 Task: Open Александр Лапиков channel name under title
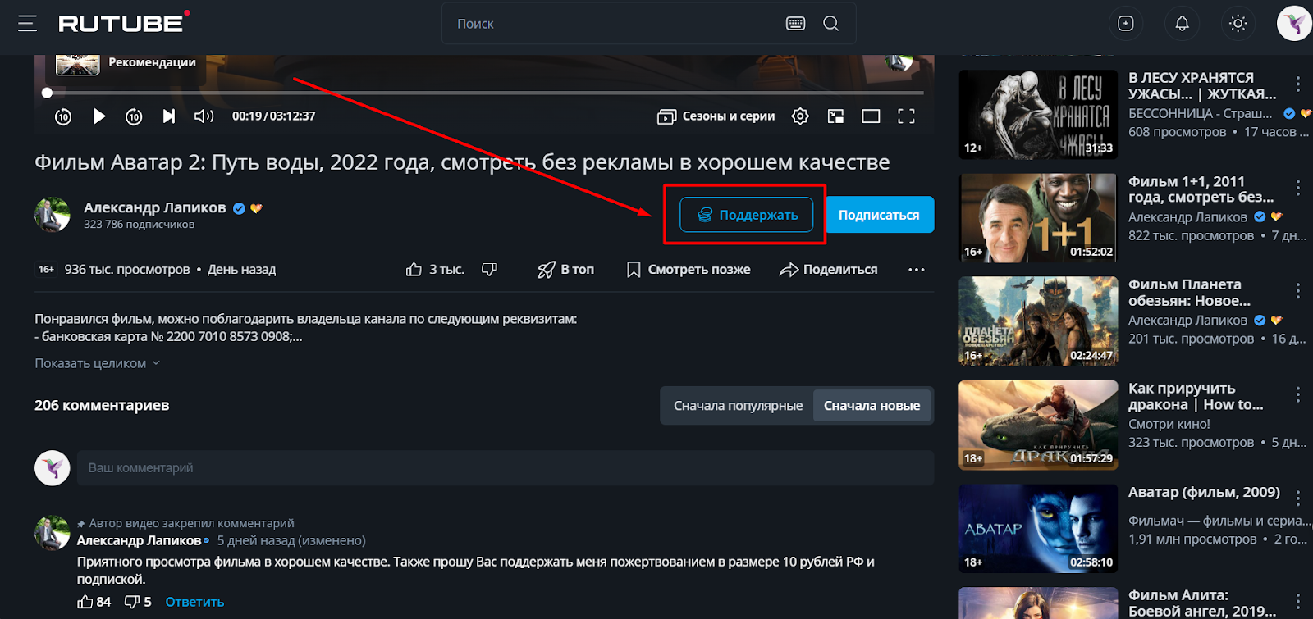click(x=154, y=207)
